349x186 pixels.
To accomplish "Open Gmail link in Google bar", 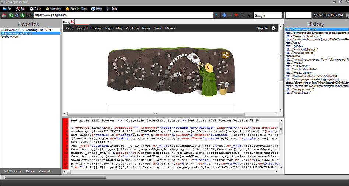I will point(158,28).
